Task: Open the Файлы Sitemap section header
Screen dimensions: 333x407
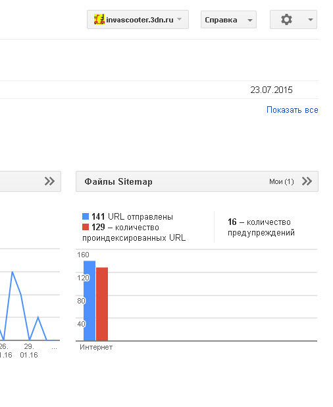Action: tap(118, 181)
